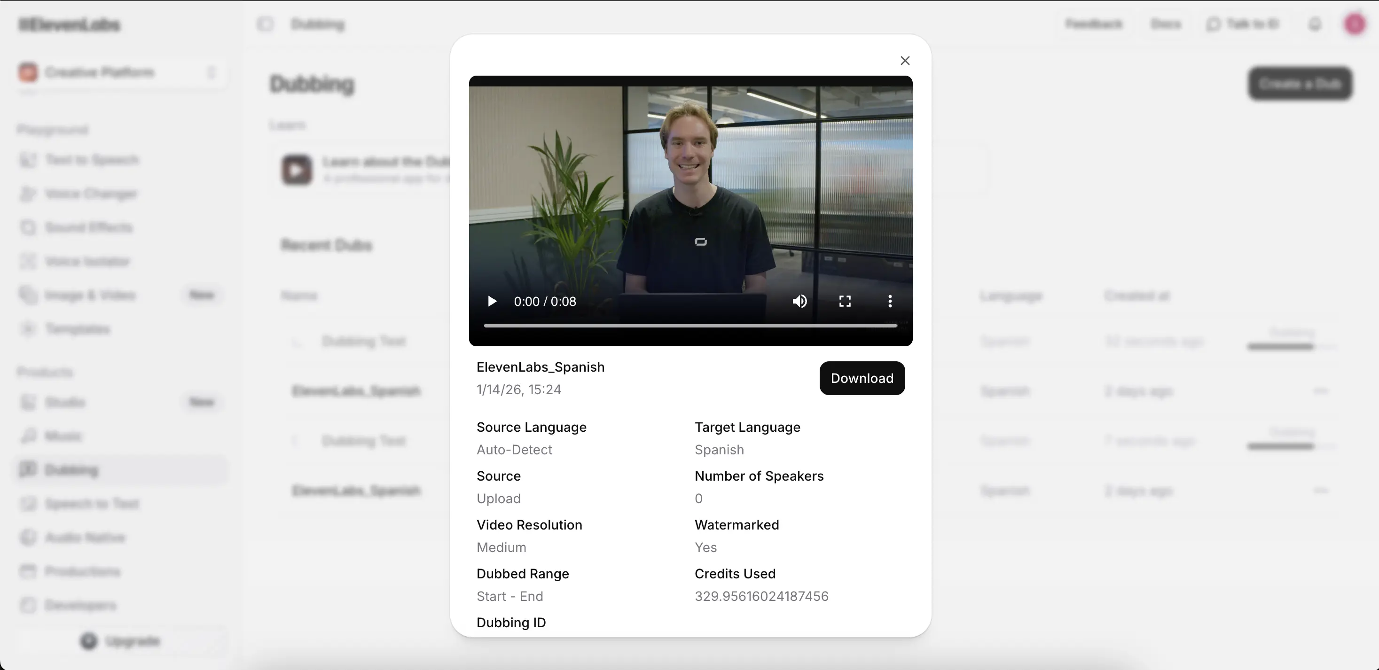Enter fullscreen mode for the video
This screenshot has height=670, width=1379.
coord(845,301)
